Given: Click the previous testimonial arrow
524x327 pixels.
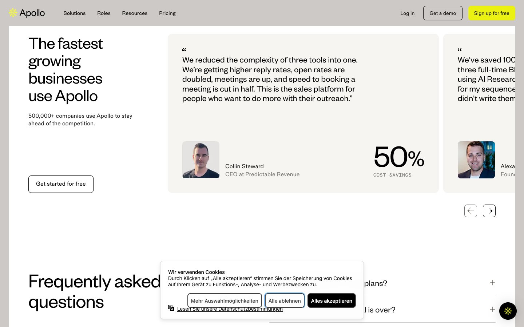Looking at the screenshot, I should (471, 211).
